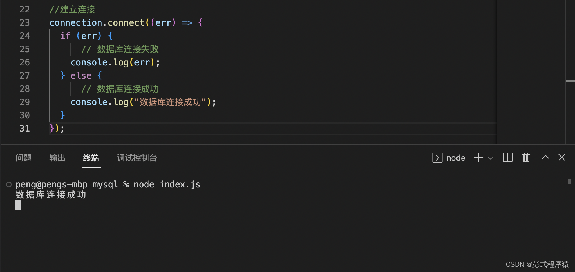This screenshot has height=272, width=575.
Task: Open the 问题 panel tab
Action: click(x=23, y=158)
